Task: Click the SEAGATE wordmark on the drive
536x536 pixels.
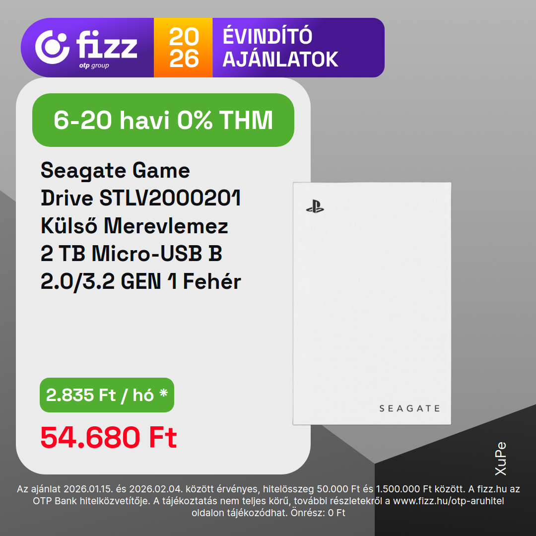Action: pos(409,408)
